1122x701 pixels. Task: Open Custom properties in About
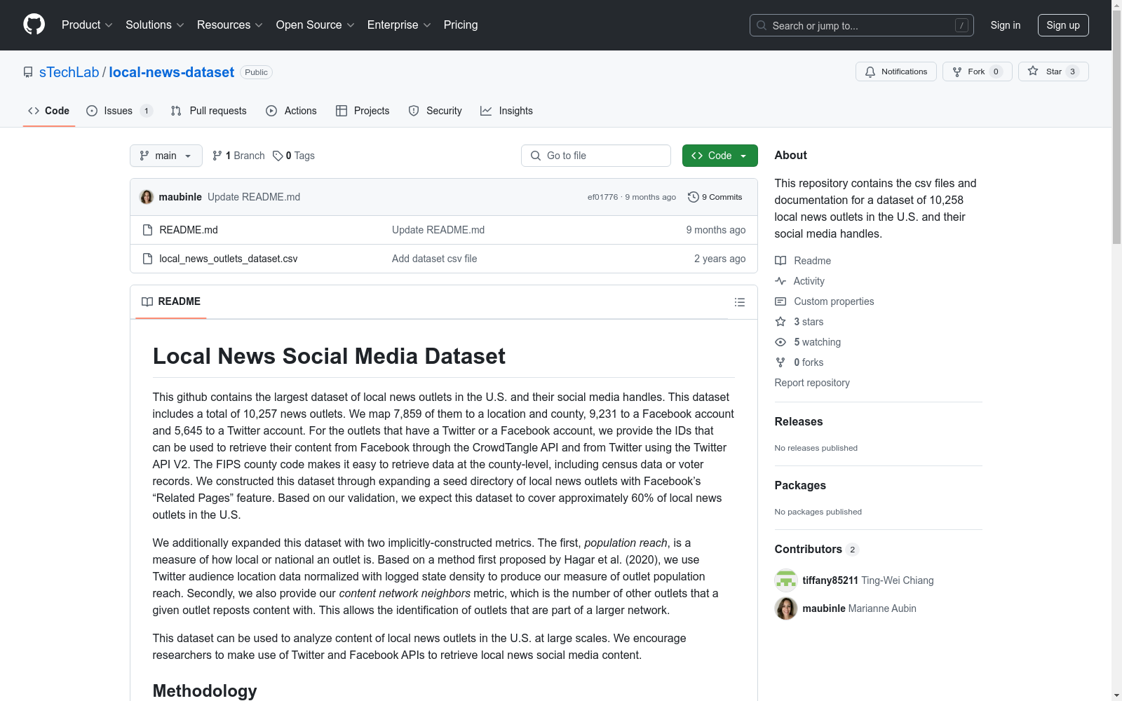tap(834, 301)
